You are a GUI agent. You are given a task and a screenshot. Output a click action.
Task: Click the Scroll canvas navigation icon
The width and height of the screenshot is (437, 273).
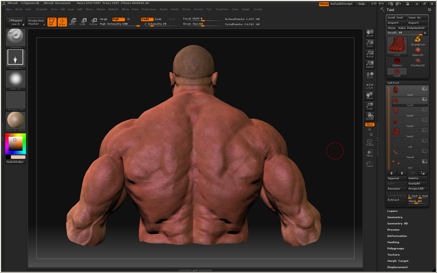pyautogui.click(x=370, y=33)
